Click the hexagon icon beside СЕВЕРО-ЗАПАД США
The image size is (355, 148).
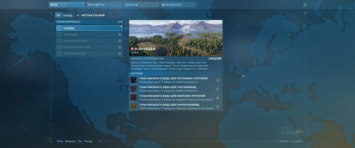[59, 47]
